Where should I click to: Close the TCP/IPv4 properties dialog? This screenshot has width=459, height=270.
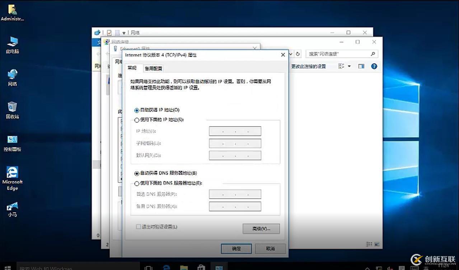283,55
